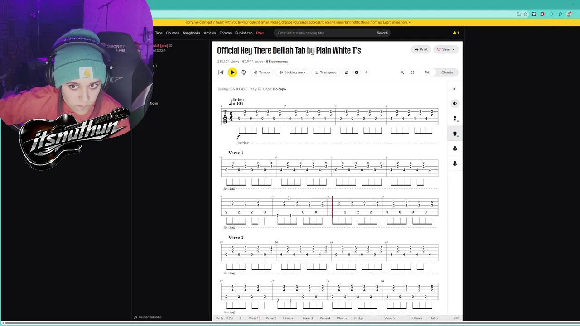The height and width of the screenshot is (326, 580).
Task: Toggle the loop playback icon
Action: pyautogui.click(x=243, y=72)
